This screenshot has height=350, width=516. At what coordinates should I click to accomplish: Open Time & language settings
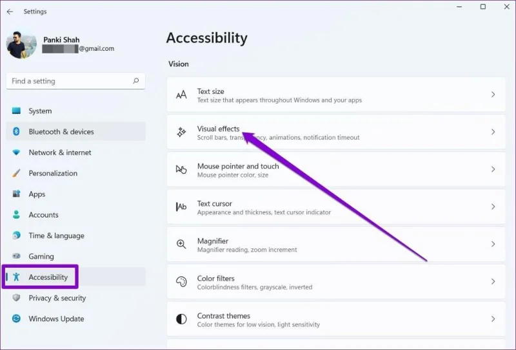click(75, 235)
